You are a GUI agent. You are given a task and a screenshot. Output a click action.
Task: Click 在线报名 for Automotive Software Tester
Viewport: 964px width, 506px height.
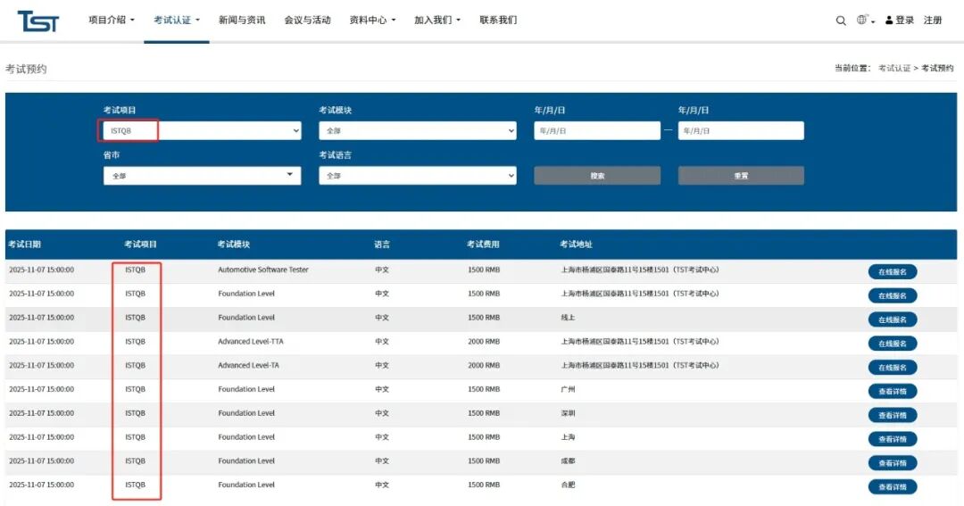892,271
